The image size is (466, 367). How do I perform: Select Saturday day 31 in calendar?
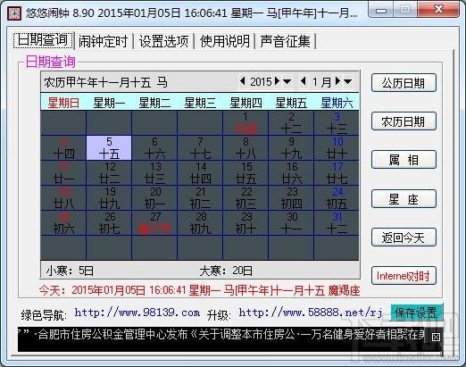[337, 222]
